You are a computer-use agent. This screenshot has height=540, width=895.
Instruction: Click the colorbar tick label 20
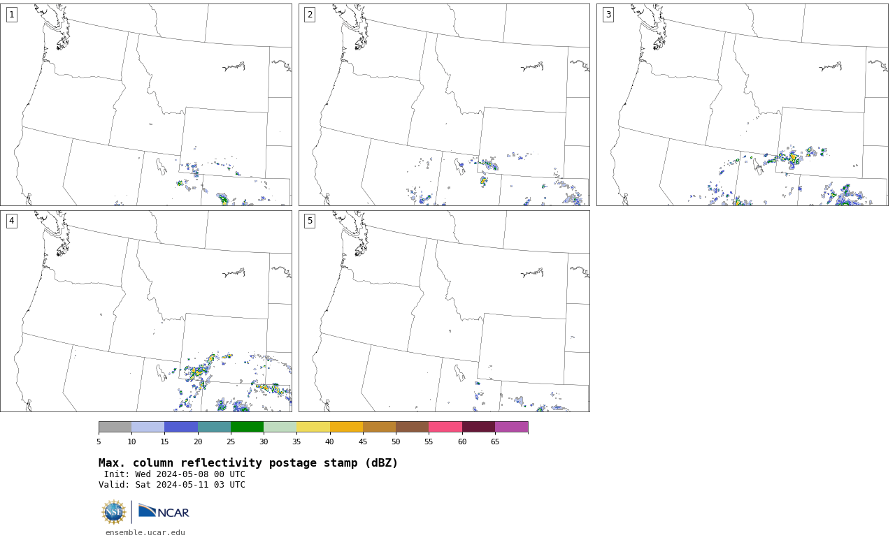pyautogui.click(x=198, y=442)
